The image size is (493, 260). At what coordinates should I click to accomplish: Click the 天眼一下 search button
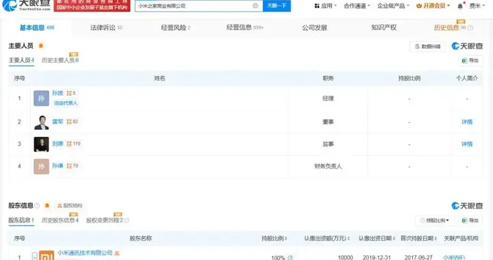[277, 5]
